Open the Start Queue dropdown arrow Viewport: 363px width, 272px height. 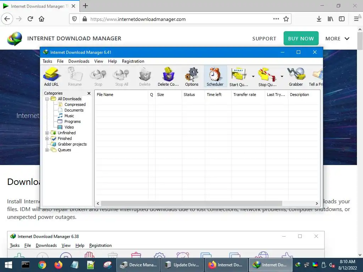[253, 76]
